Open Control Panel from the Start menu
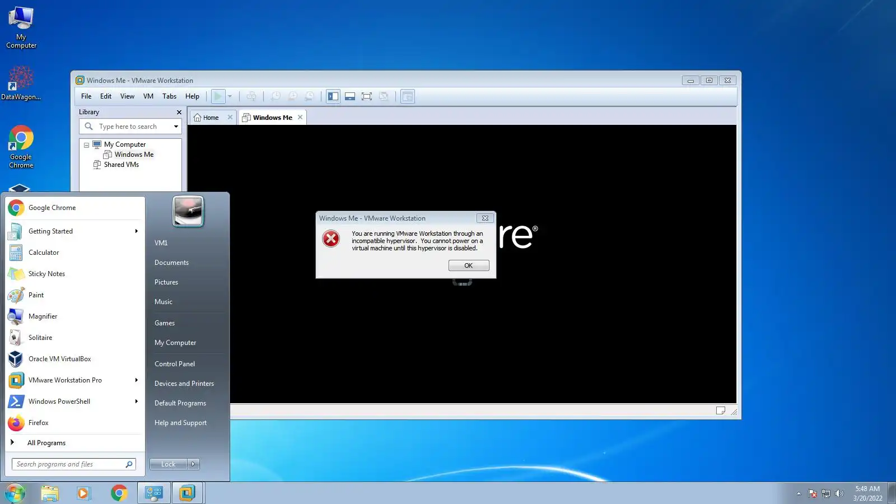The width and height of the screenshot is (896, 504). tap(175, 364)
